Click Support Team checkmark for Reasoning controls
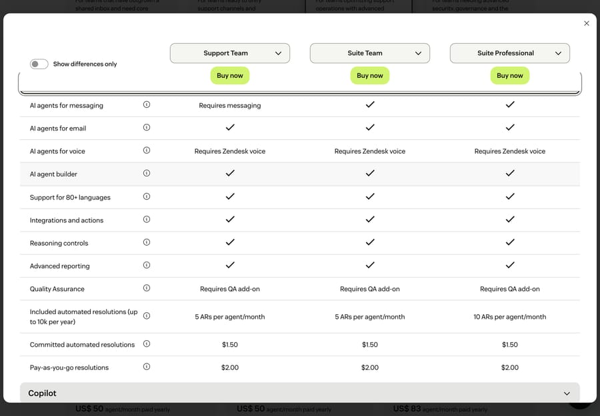 tap(229, 242)
